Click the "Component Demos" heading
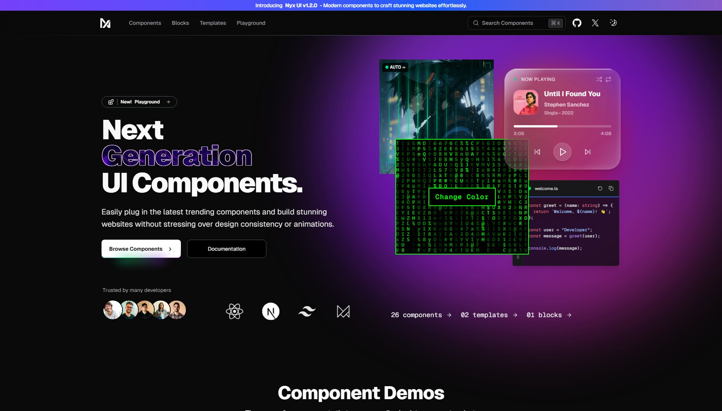 [361, 393]
